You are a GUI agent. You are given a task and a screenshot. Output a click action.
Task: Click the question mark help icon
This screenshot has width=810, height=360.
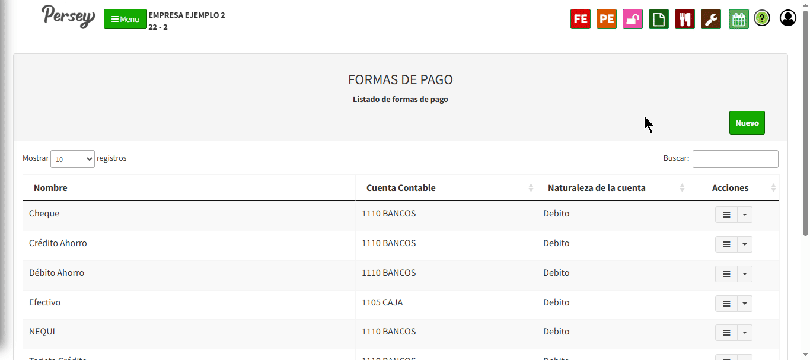tap(762, 18)
